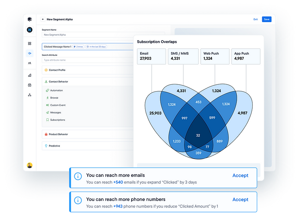Click the Save button

pos(267,19)
